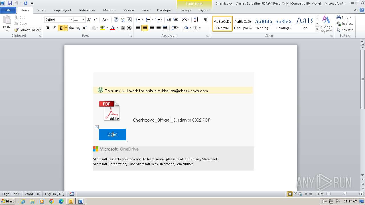Switch to Table Tools Design tab
The image size is (365, 205).
pos(186,10)
